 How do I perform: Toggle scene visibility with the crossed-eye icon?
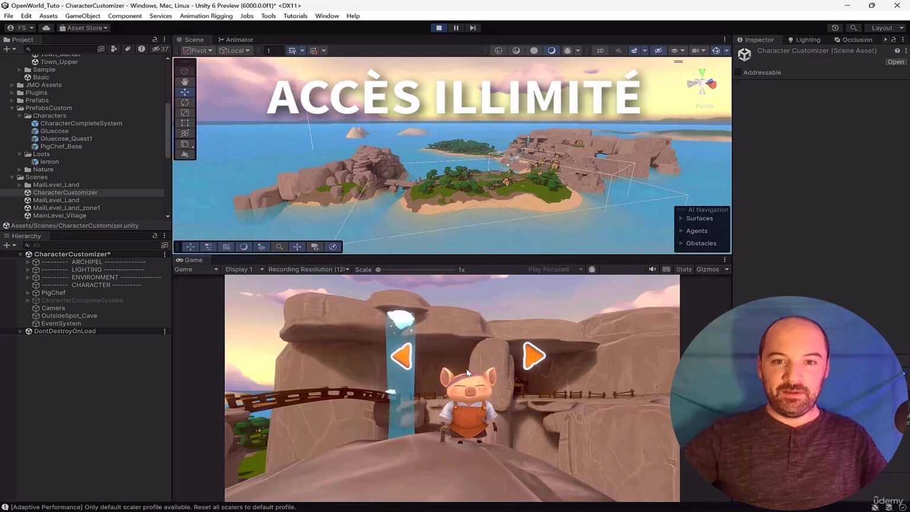[658, 50]
